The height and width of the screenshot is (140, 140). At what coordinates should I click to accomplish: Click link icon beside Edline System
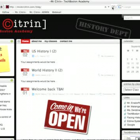125,121
